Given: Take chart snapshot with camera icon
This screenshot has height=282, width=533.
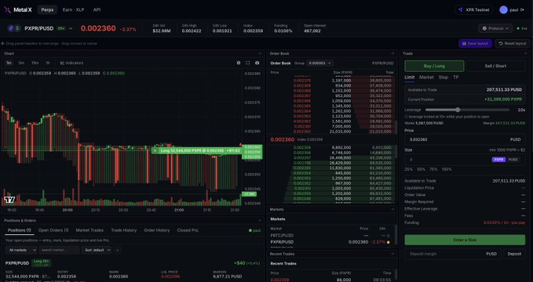Looking at the screenshot, I should pyautogui.click(x=257, y=63).
